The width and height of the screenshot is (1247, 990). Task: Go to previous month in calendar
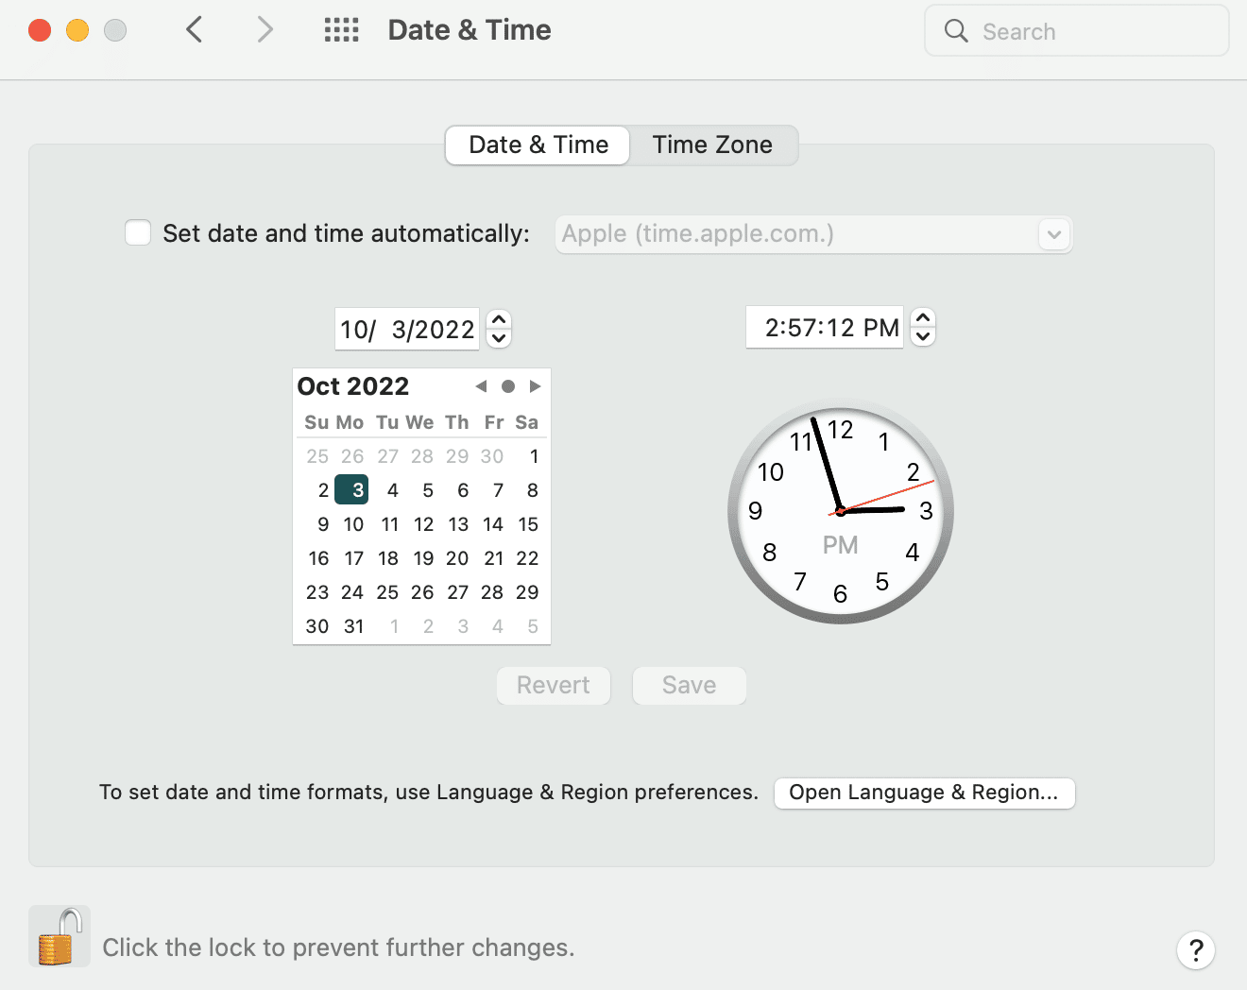click(x=481, y=386)
